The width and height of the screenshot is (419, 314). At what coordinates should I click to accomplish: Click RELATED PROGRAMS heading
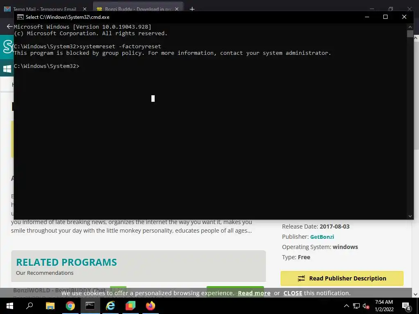[x=67, y=262]
